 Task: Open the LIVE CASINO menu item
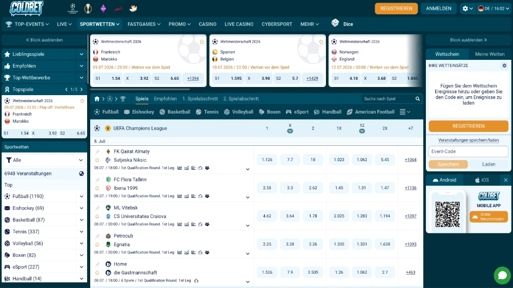point(239,24)
